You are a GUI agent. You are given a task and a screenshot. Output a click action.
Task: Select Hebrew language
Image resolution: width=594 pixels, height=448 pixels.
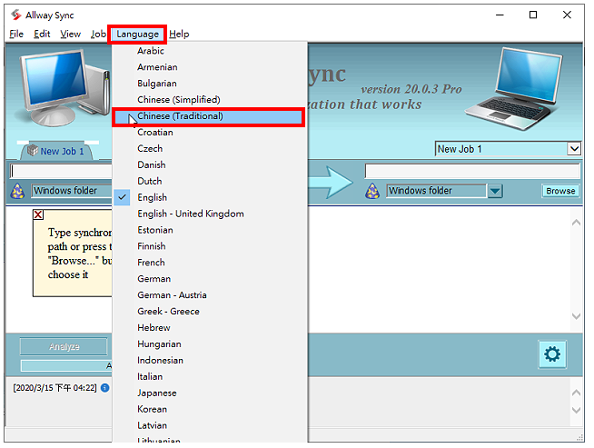[210, 328]
